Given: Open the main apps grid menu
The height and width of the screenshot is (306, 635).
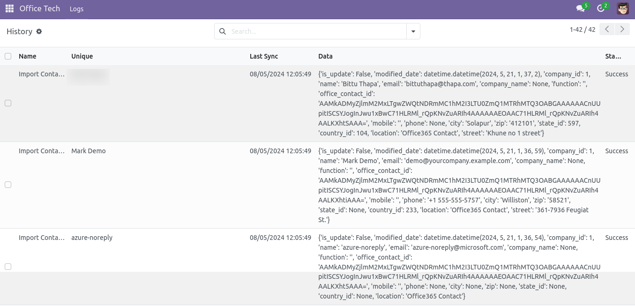Looking at the screenshot, I should point(9,8).
